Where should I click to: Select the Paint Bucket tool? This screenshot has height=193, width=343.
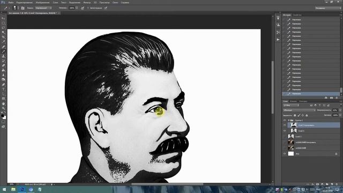pos(3,70)
